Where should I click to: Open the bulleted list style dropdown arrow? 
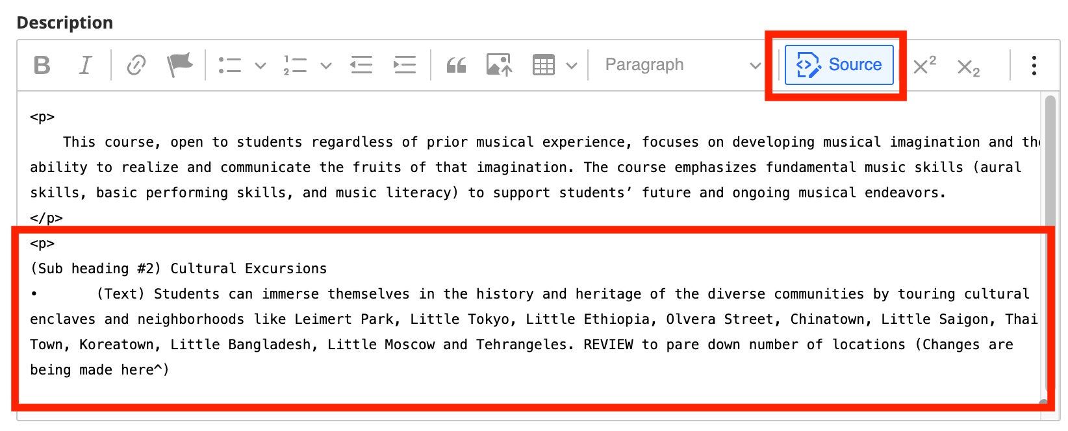coord(261,66)
